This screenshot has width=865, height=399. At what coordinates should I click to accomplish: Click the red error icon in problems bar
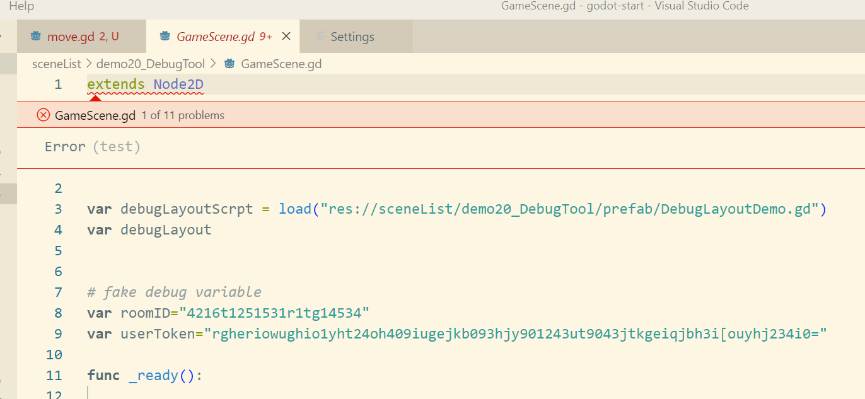[x=44, y=115]
